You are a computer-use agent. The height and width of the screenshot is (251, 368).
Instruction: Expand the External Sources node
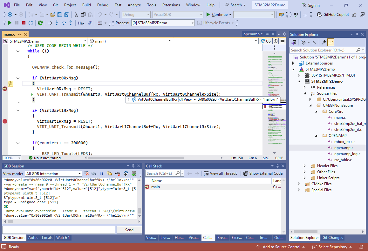tap(293, 63)
